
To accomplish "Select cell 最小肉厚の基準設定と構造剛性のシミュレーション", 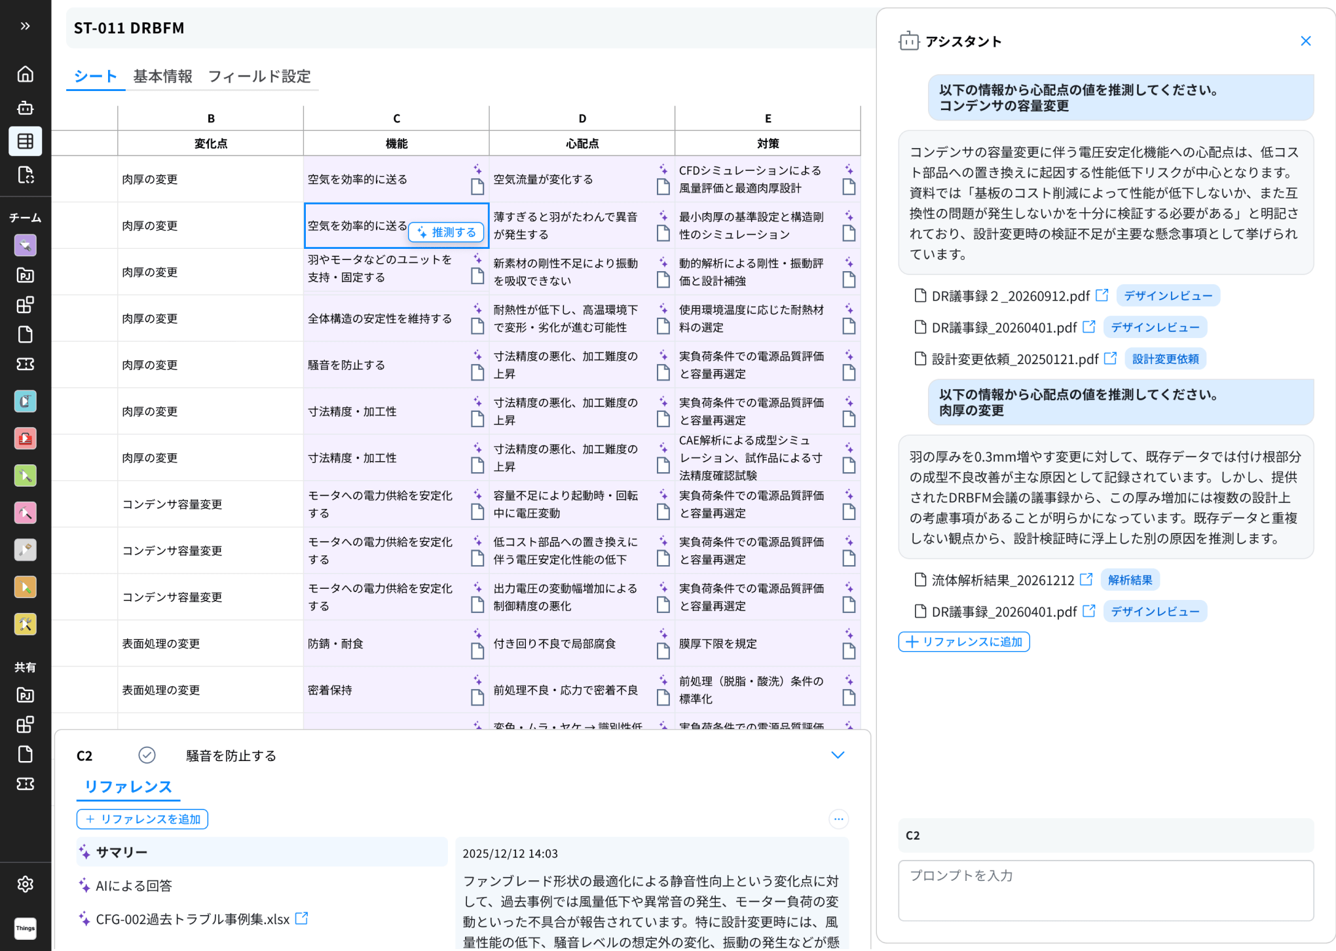I will tap(768, 226).
